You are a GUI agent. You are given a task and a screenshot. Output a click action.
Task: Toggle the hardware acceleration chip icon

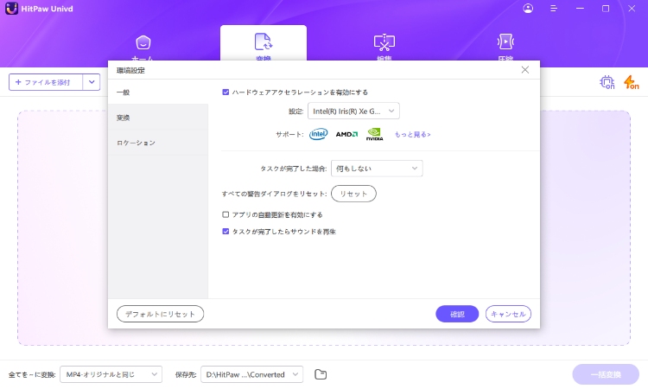click(607, 82)
